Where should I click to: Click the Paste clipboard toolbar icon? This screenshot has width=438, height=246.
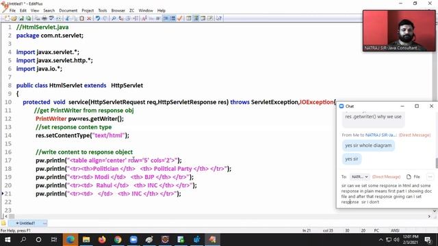coord(81,18)
